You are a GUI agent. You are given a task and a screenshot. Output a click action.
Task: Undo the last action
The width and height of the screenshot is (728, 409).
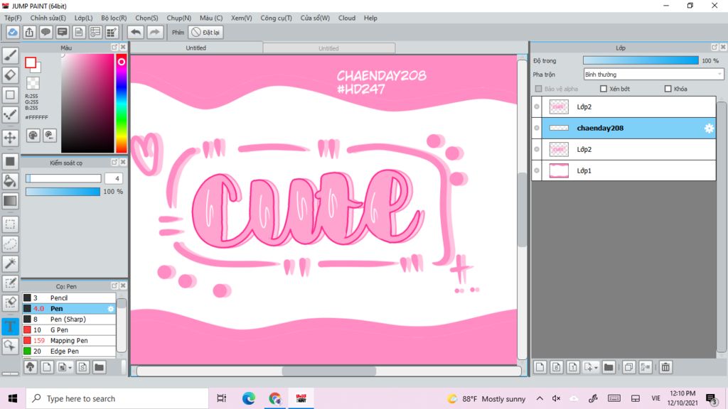click(136, 32)
